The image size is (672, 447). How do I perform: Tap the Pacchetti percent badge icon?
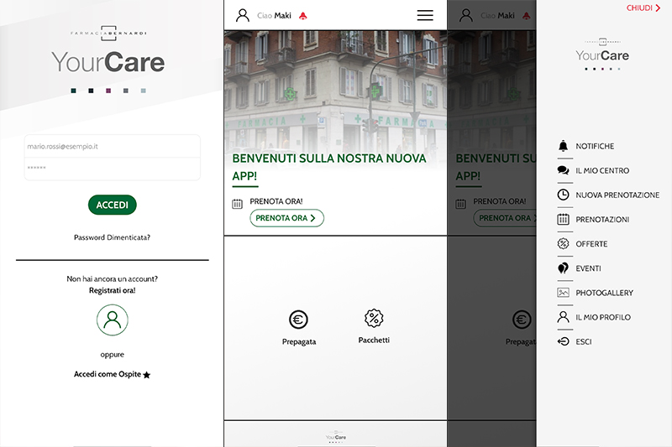pyautogui.click(x=374, y=318)
